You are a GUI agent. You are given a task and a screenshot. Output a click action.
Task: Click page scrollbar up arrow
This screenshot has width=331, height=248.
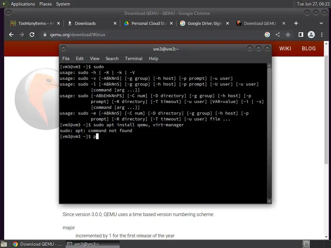[x=326, y=44]
